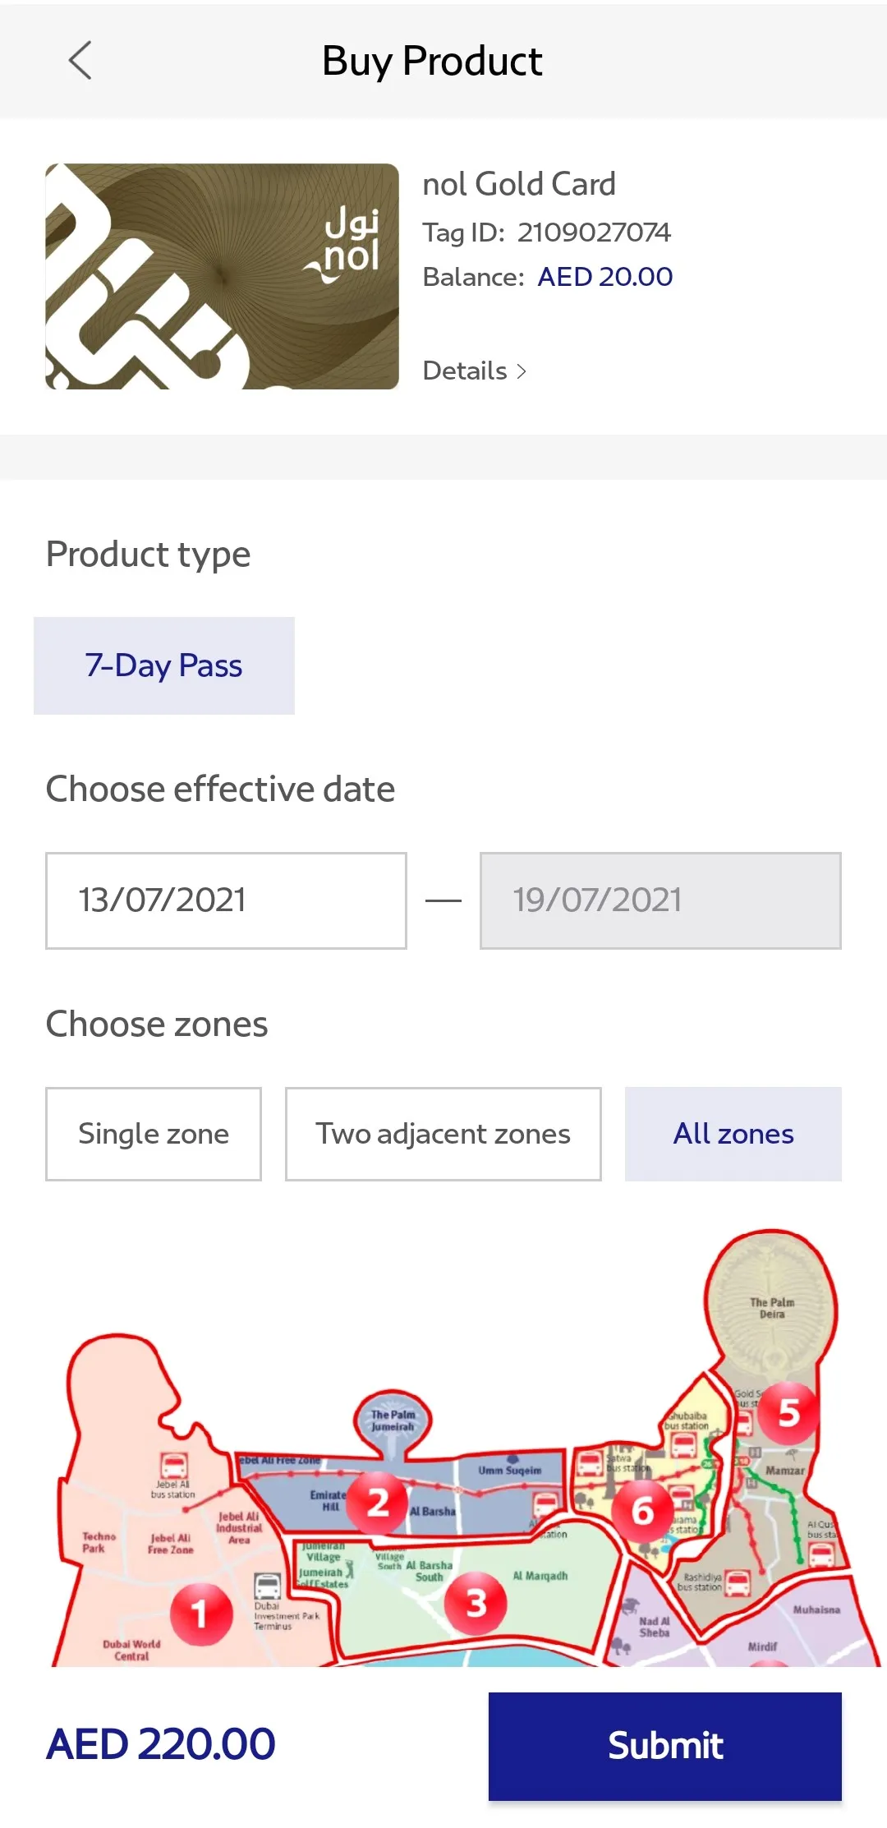Open the start date picker 13/07/2021
887x1828 pixels.
pos(226,900)
